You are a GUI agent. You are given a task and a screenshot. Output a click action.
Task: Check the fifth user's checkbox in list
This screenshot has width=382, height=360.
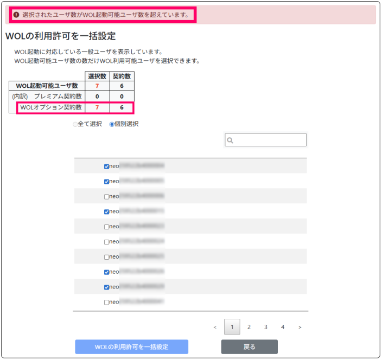[x=106, y=227]
